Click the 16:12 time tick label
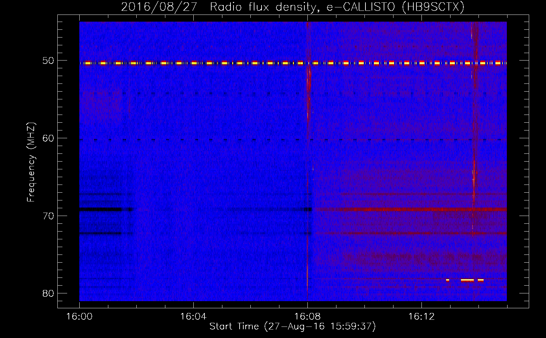546x338 pixels. coord(421,317)
